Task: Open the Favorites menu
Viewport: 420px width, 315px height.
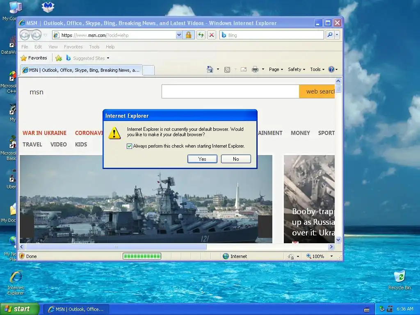Action: click(73, 47)
